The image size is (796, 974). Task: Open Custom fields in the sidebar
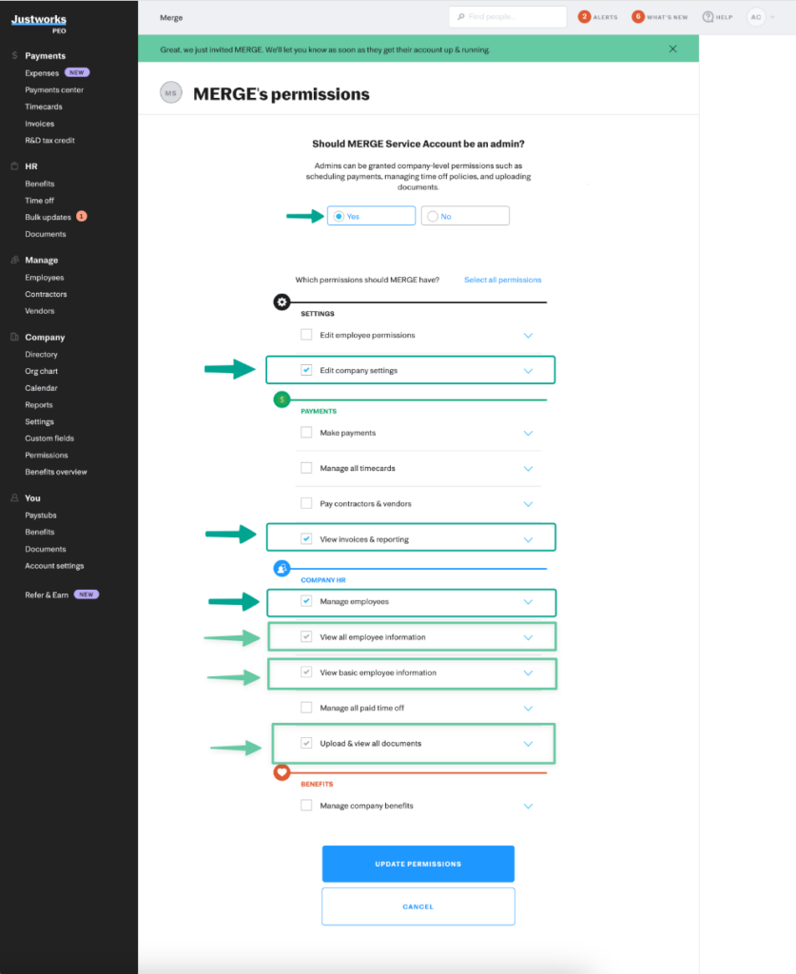pyautogui.click(x=49, y=438)
